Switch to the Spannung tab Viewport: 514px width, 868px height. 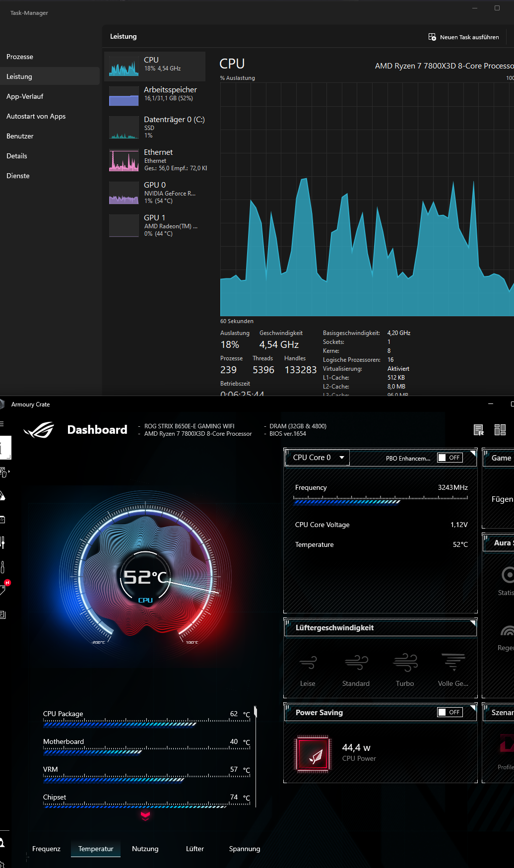(245, 849)
